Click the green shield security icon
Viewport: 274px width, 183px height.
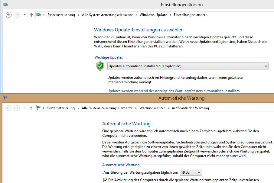(100, 66)
